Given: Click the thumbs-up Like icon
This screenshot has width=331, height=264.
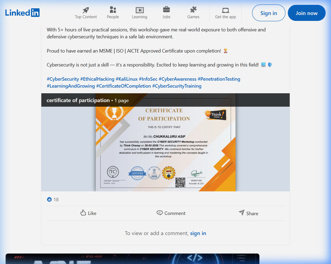Looking at the screenshot, I should pos(83,213).
